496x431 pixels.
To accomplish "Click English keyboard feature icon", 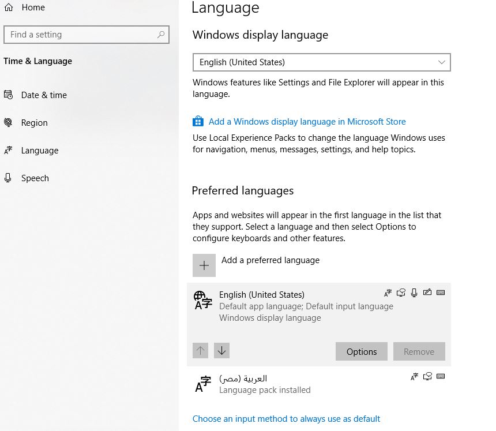I will pos(441,293).
